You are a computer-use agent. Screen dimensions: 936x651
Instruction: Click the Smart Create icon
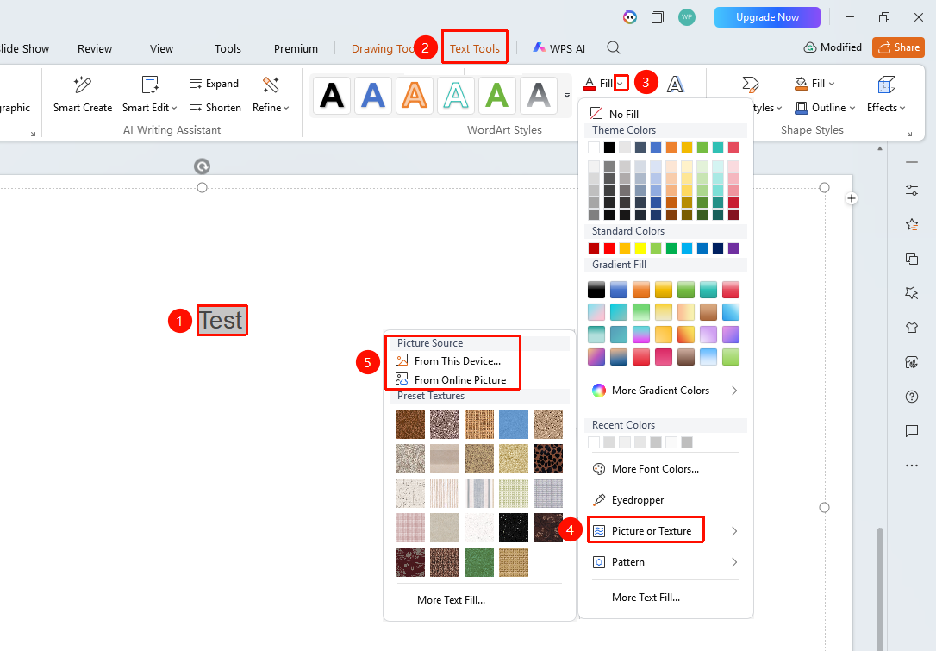[83, 85]
